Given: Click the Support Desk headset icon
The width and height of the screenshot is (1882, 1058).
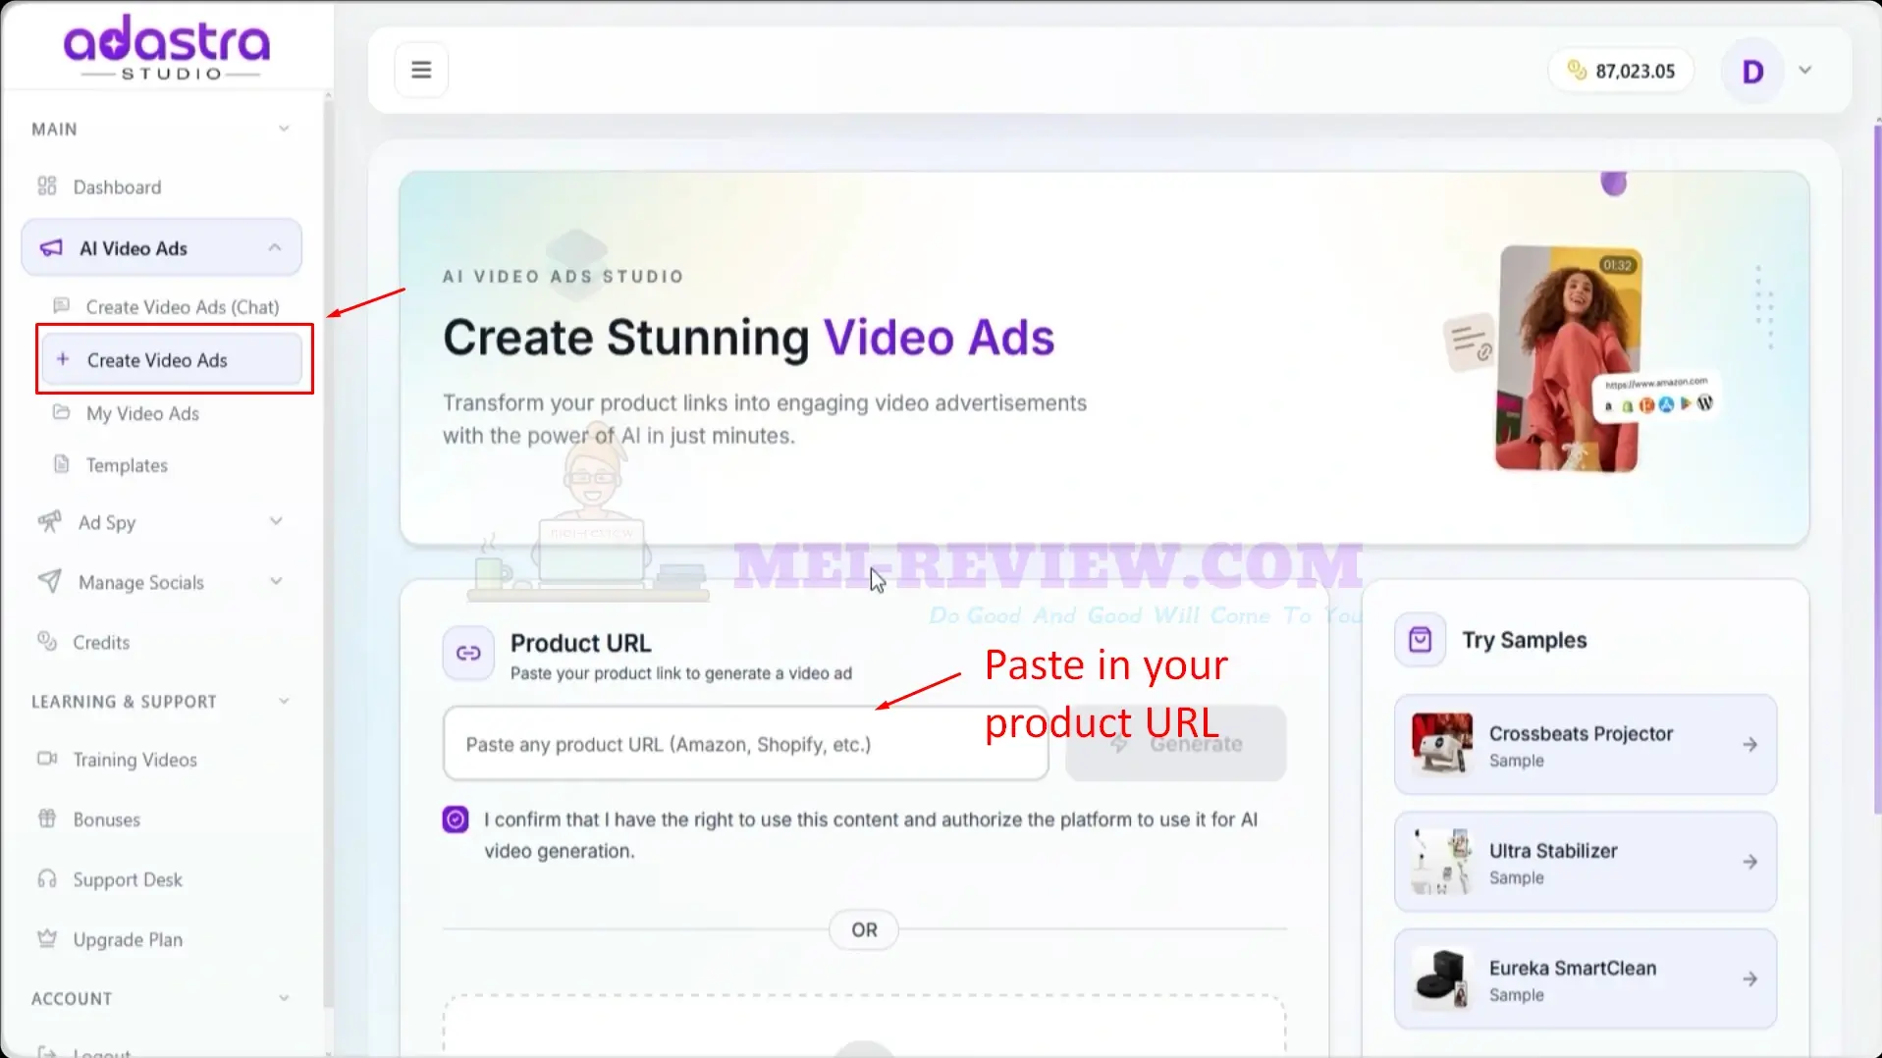Looking at the screenshot, I should pos(47,878).
